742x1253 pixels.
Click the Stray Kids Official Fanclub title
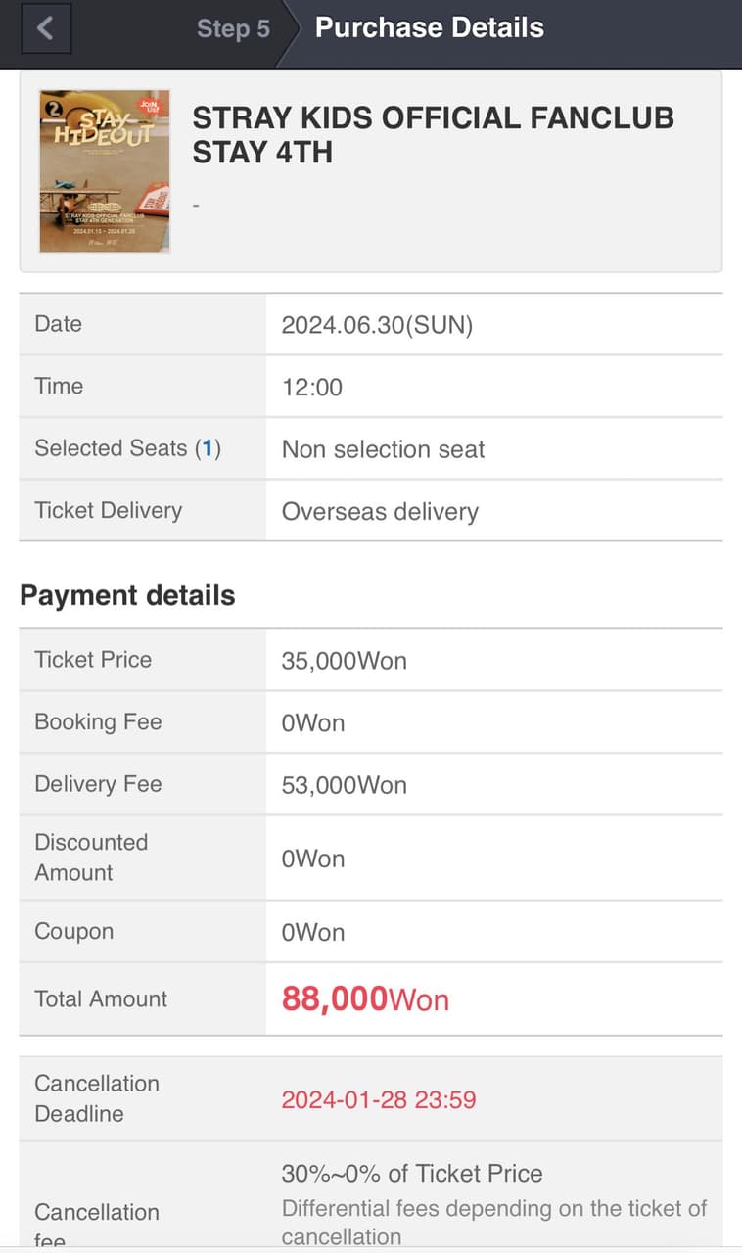coord(433,135)
